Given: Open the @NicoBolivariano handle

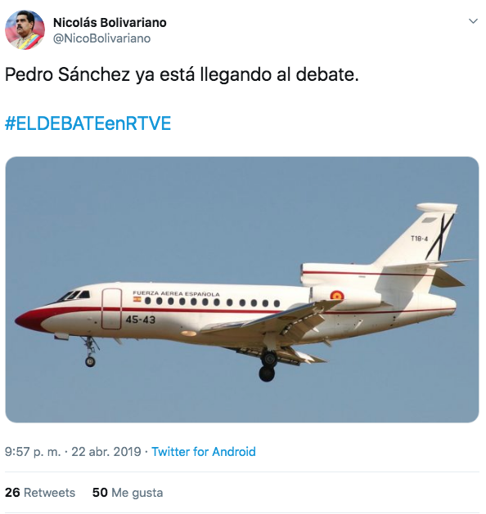Looking at the screenshot, I should pyautogui.click(x=101, y=38).
